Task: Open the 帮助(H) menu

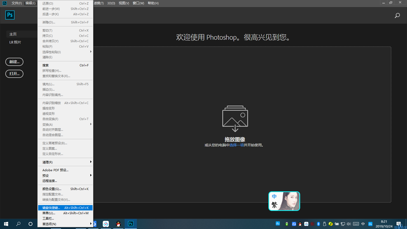Action: tap(153, 3)
